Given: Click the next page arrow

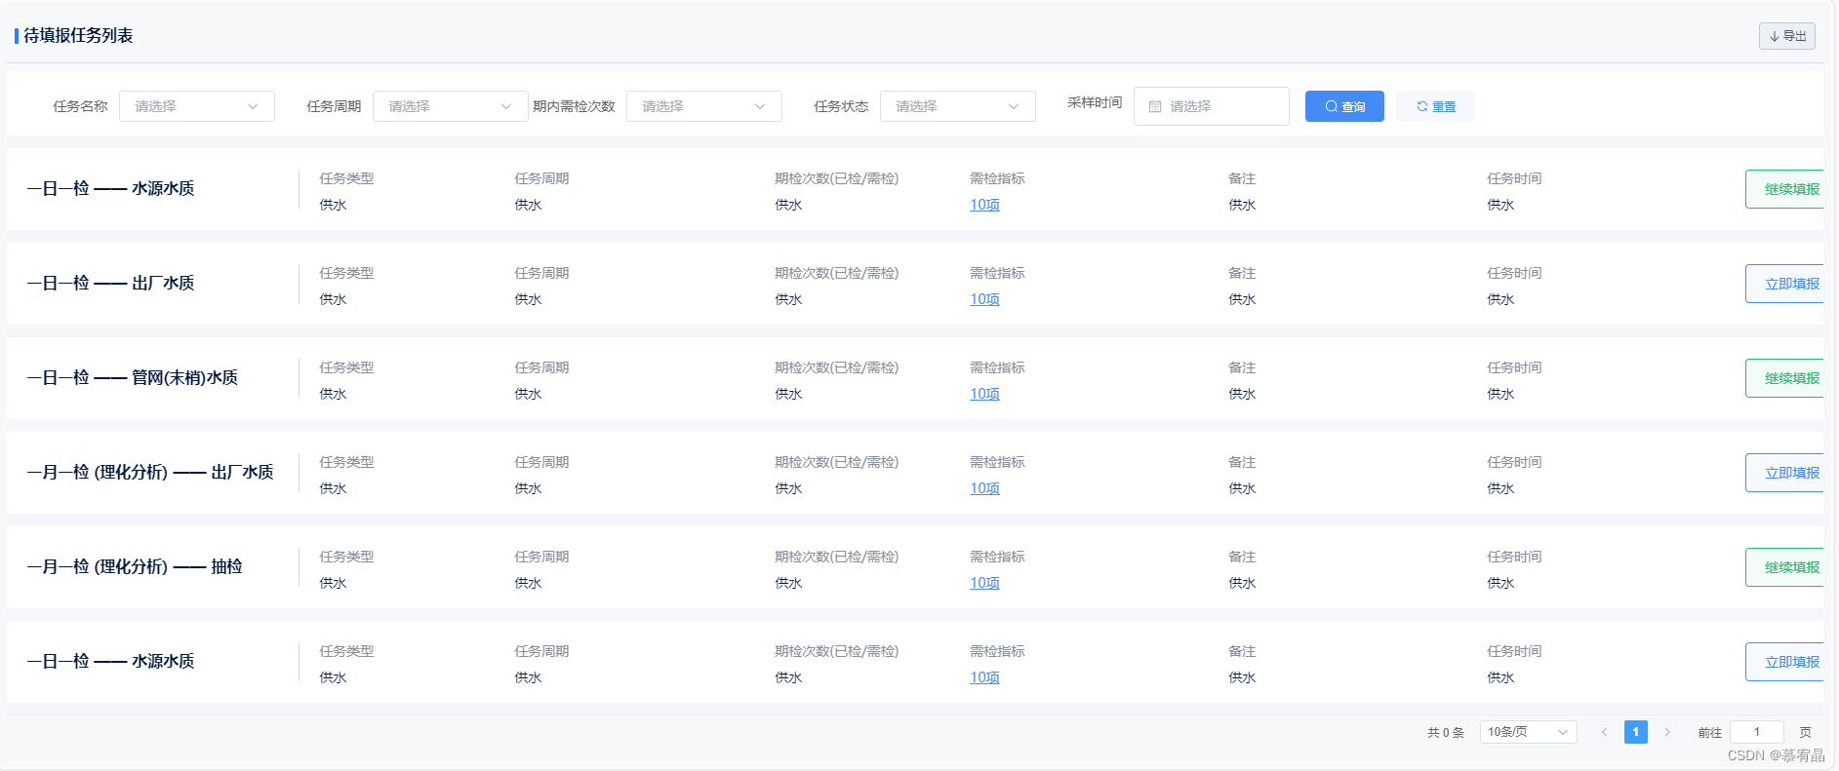Looking at the screenshot, I should pos(1667,732).
